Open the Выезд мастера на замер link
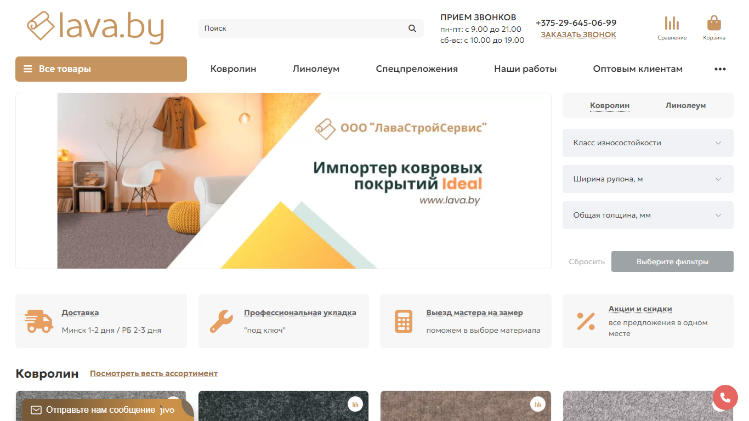 [475, 313]
